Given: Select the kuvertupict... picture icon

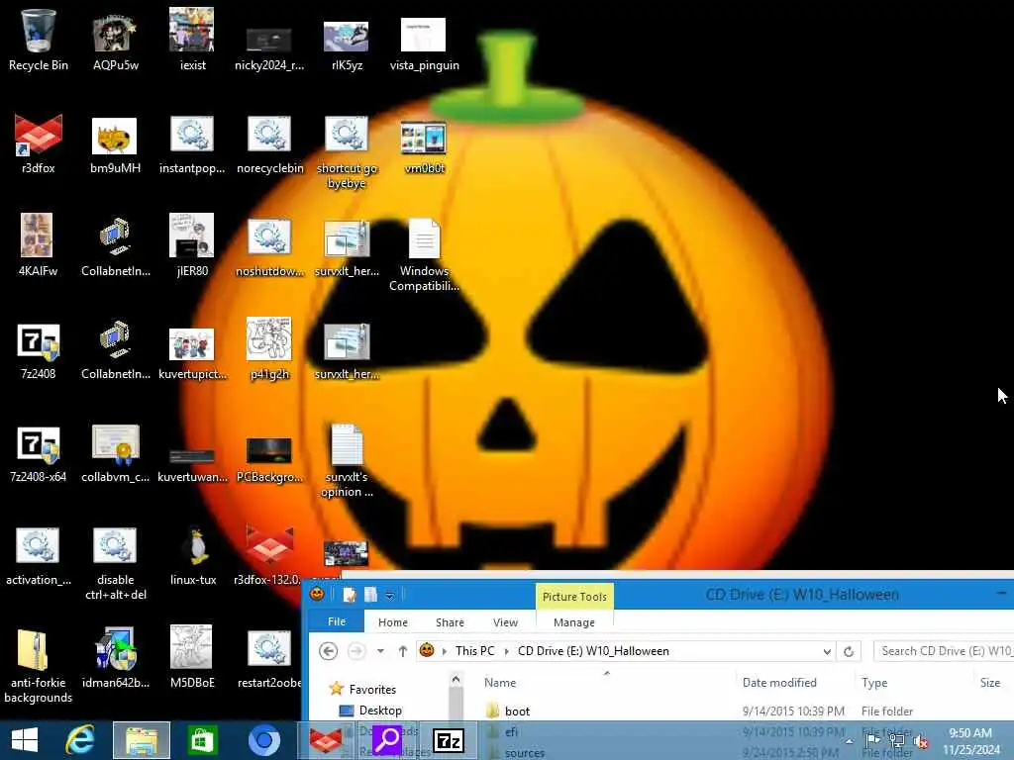Looking at the screenshot, I should 192,353.
